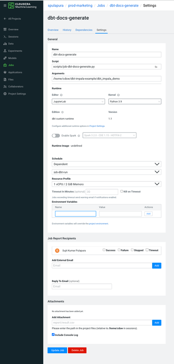Check the Failure notification box
The height and width of the screenshot is (364, 174).
pos(119,250)
